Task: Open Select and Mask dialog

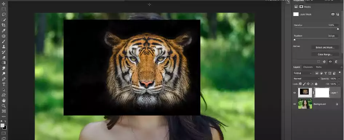Action: click(325, 47)
